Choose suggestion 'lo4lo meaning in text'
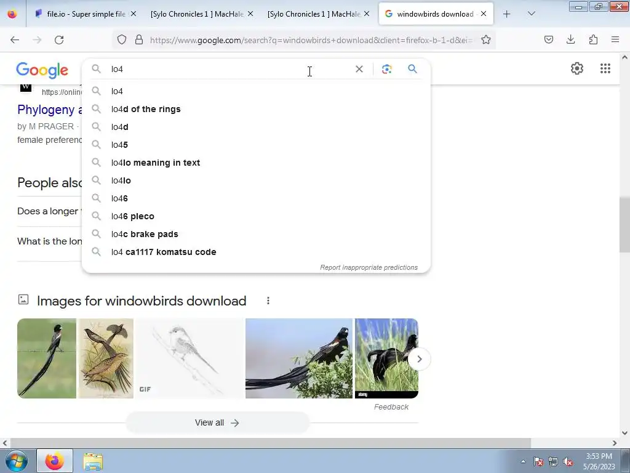The height and width of the screenshot is (473, 630). 256,163
